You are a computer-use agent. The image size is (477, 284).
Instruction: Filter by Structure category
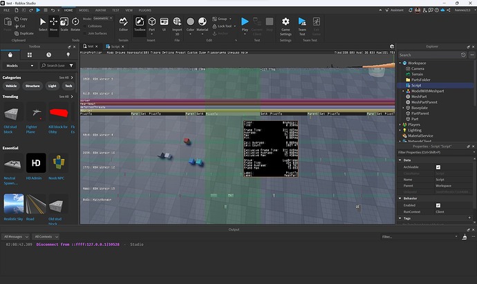tap(32, 86)
